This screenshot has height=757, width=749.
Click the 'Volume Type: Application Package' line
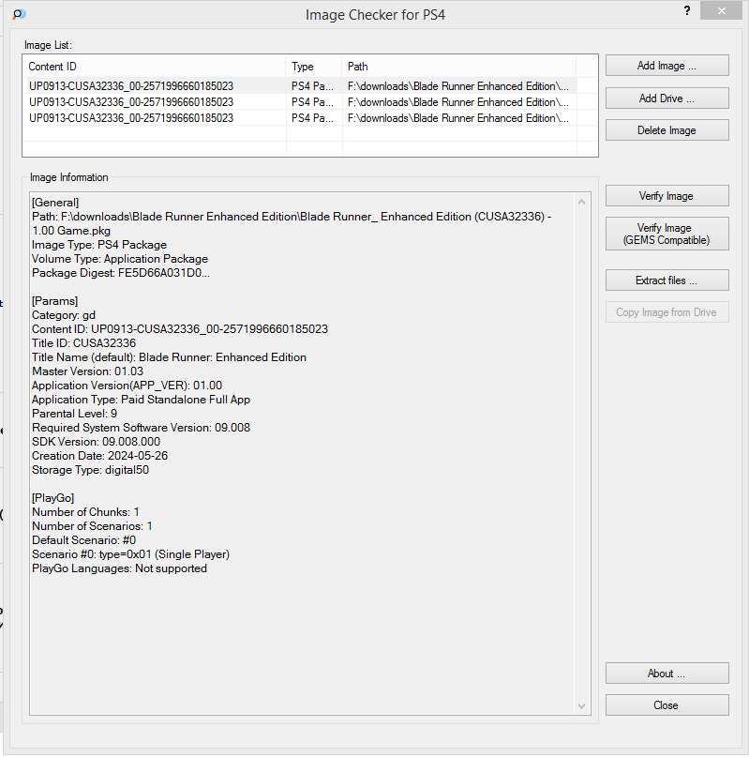coord(120,259)
